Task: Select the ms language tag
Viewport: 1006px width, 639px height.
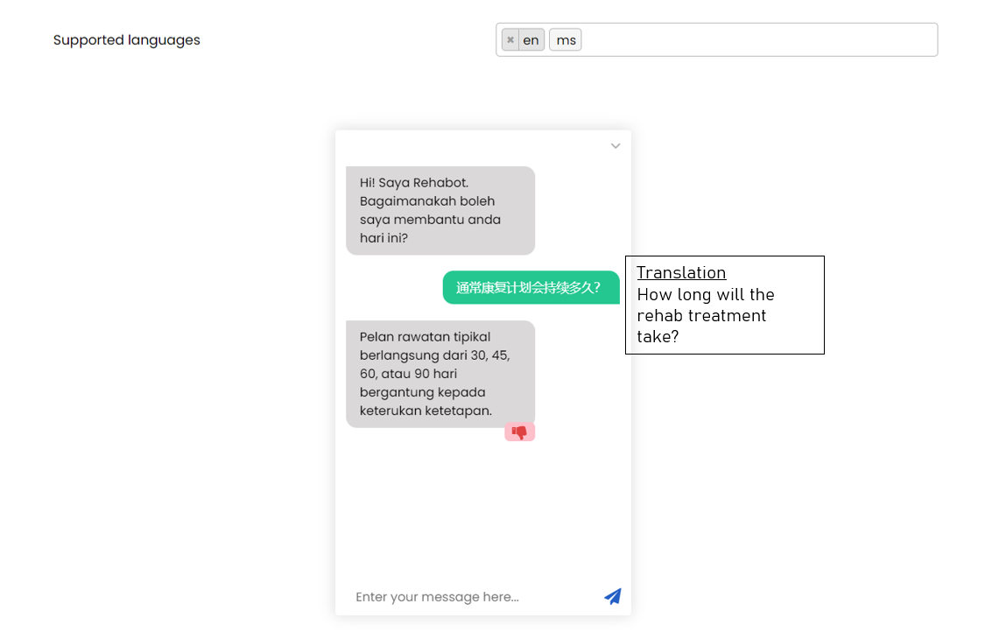Action: pyautogui.click(x=565, y=39)
